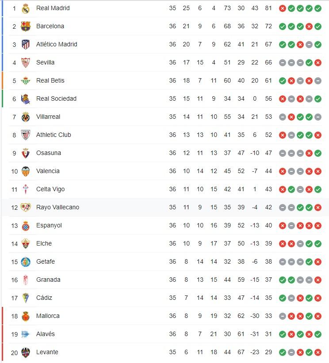Click Espanyol's points total of 40

[x=268, y=225]
